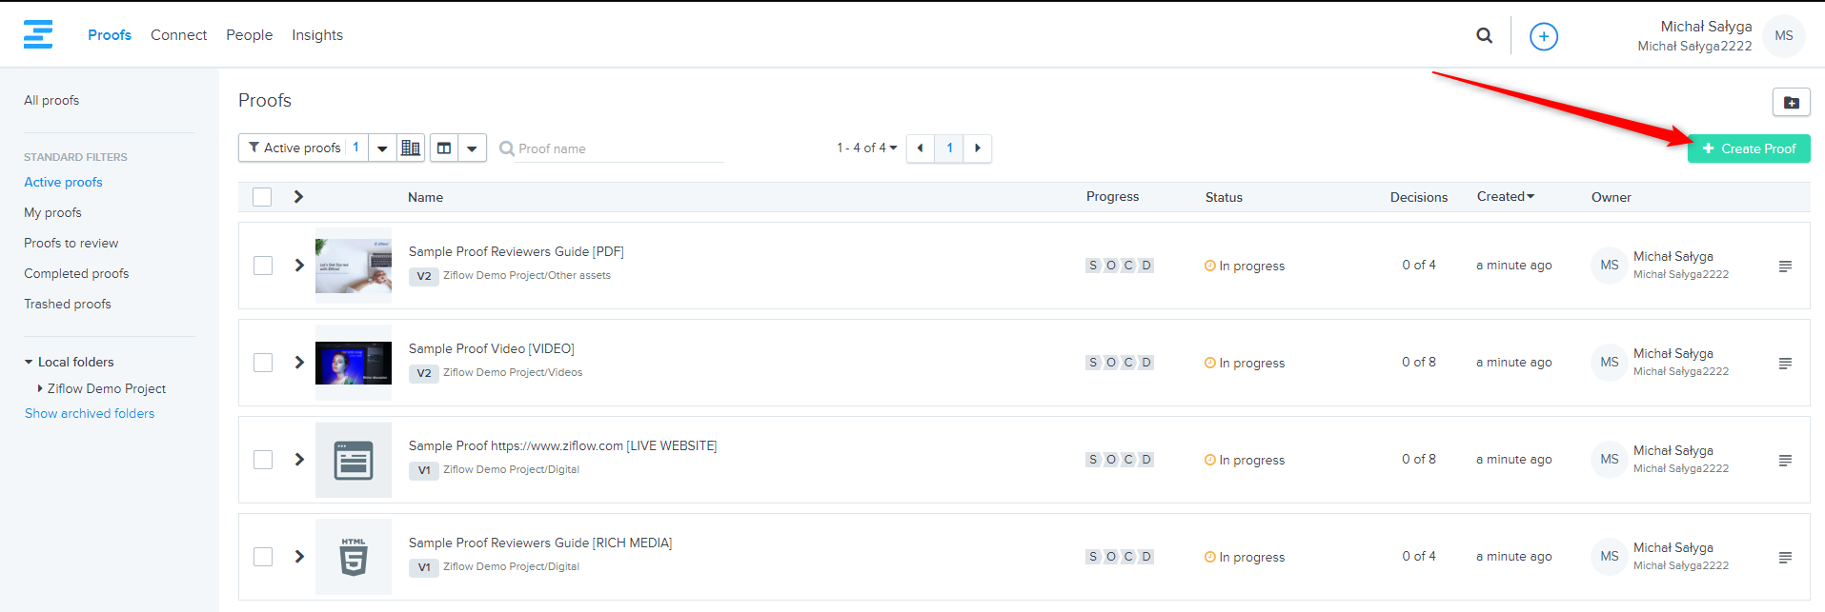Toggle the select-all proofs checkbox

(262, 197)
